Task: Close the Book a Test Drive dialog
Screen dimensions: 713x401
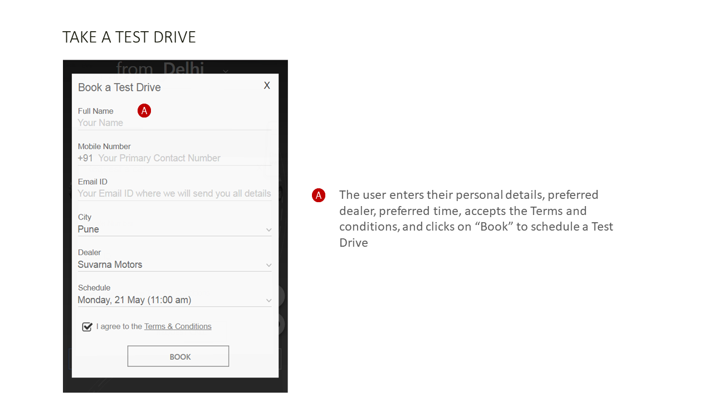Action: (x=267, y=85)
